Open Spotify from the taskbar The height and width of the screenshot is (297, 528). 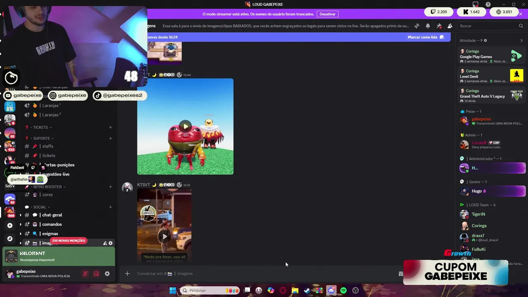[344, 290]
